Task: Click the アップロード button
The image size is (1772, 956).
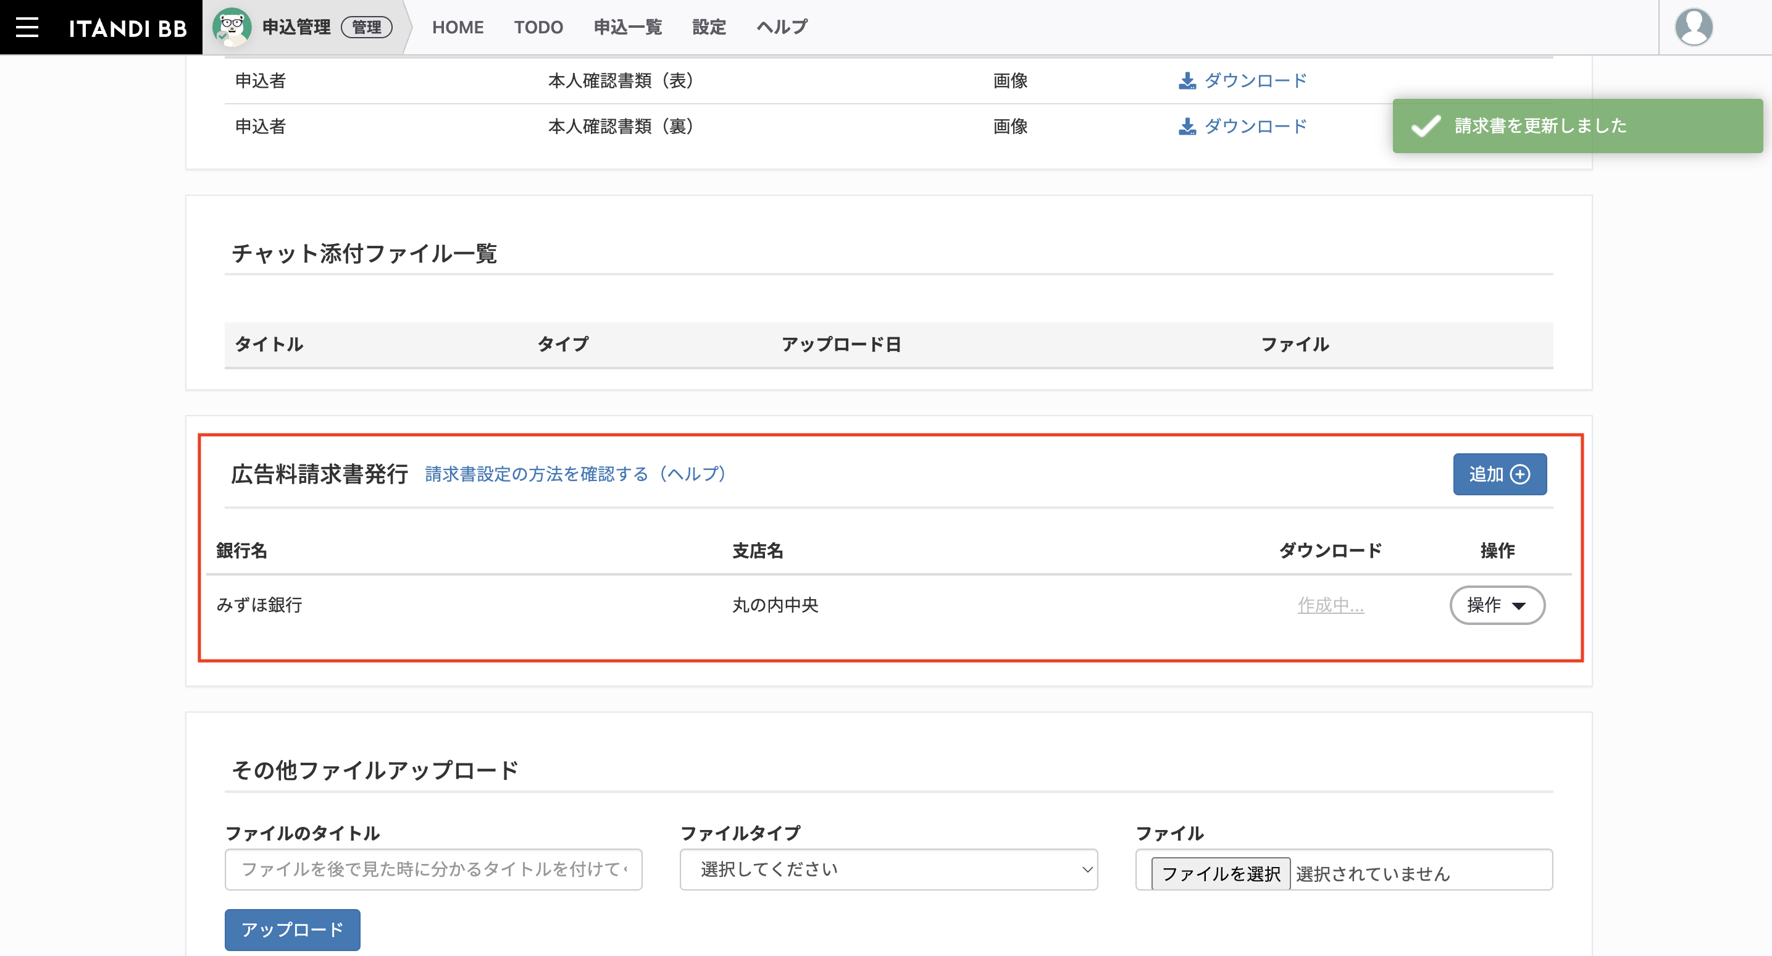Action: [293, 930]
